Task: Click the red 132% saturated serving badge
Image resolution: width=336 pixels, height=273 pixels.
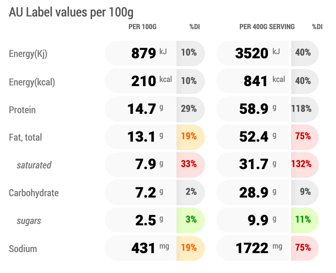Action: coord(301,164)
